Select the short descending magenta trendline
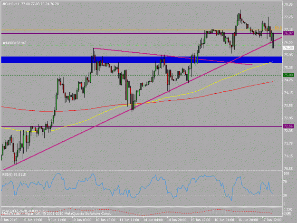The height and width of the screenshot is (223, 297). [x=172, y=57]
